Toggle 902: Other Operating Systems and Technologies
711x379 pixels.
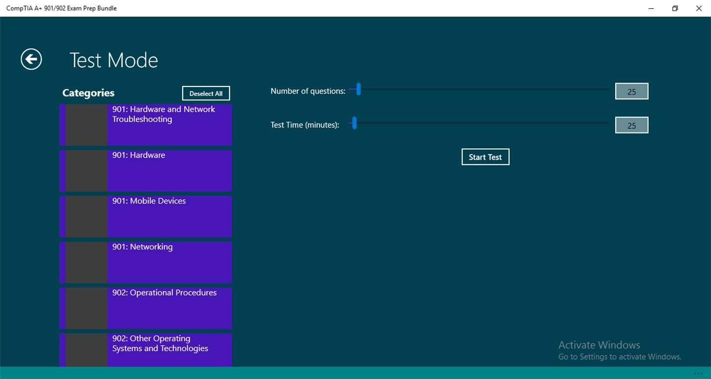coord(146,350)
